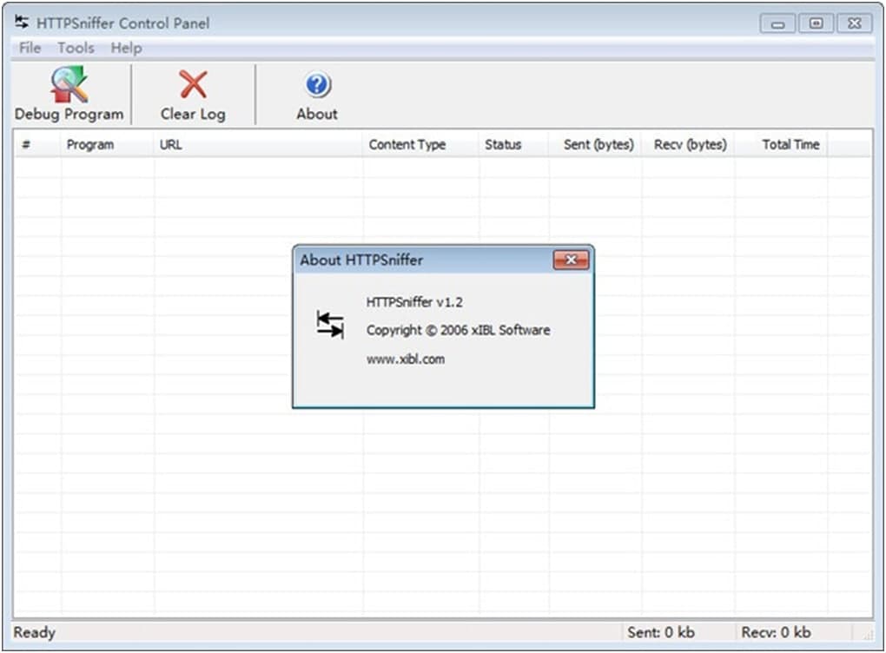The width and height of the screenshot is (886, 653).
Task: Close the HTTPSniffer Control Panel window
Action: point(854,23)
